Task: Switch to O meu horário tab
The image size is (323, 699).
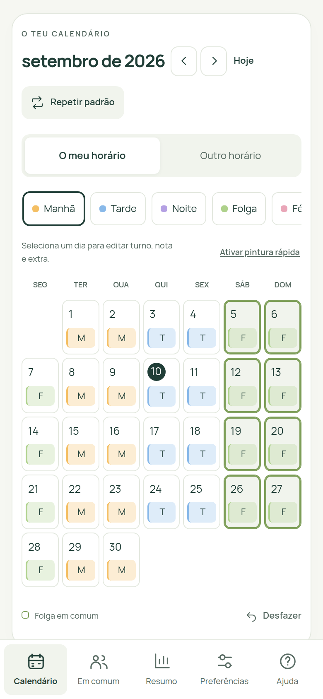Action: (x=92, y=156)
